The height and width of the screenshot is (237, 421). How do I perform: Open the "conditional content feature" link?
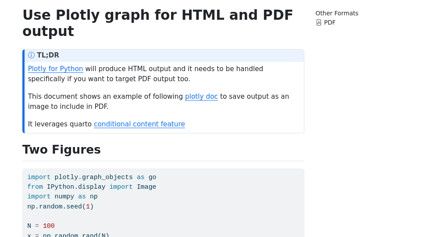click(139, 124)
